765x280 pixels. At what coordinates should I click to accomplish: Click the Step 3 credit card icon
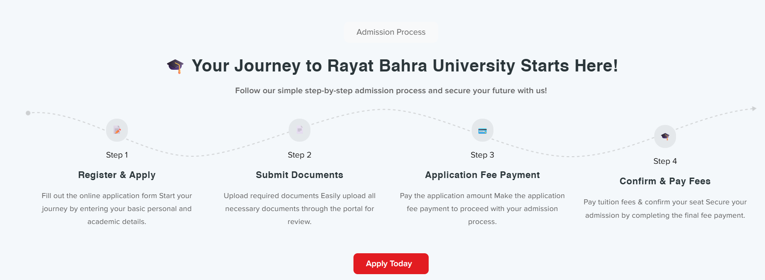483,130
